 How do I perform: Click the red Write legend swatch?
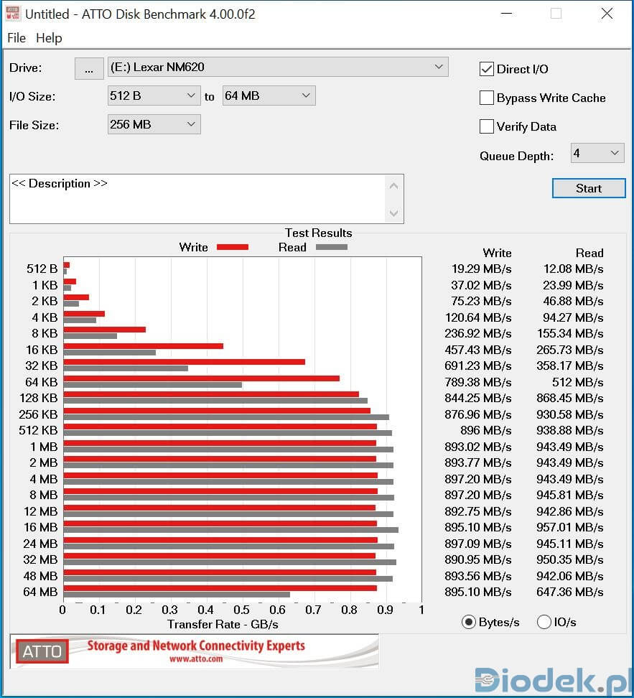[232, 247]
